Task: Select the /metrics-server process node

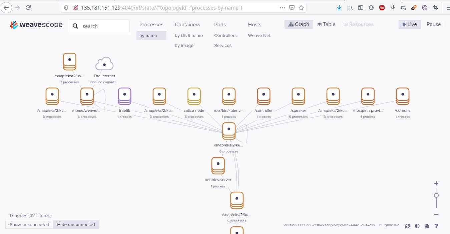Action: 218,165
